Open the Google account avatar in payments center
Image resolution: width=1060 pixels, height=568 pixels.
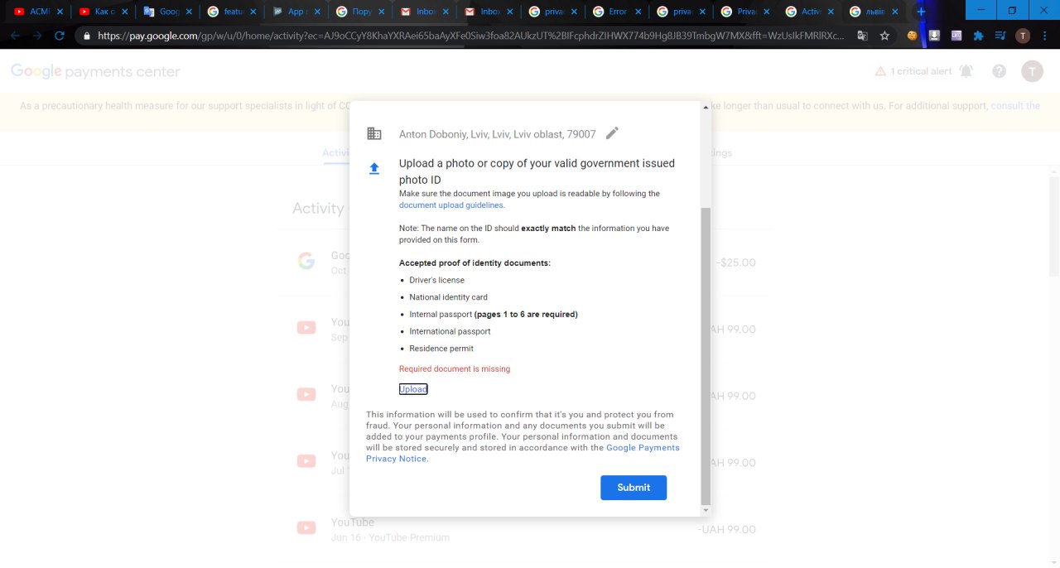click(1032, 71)
